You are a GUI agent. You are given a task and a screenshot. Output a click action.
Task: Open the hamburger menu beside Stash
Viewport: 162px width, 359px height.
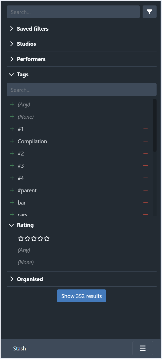143,348
